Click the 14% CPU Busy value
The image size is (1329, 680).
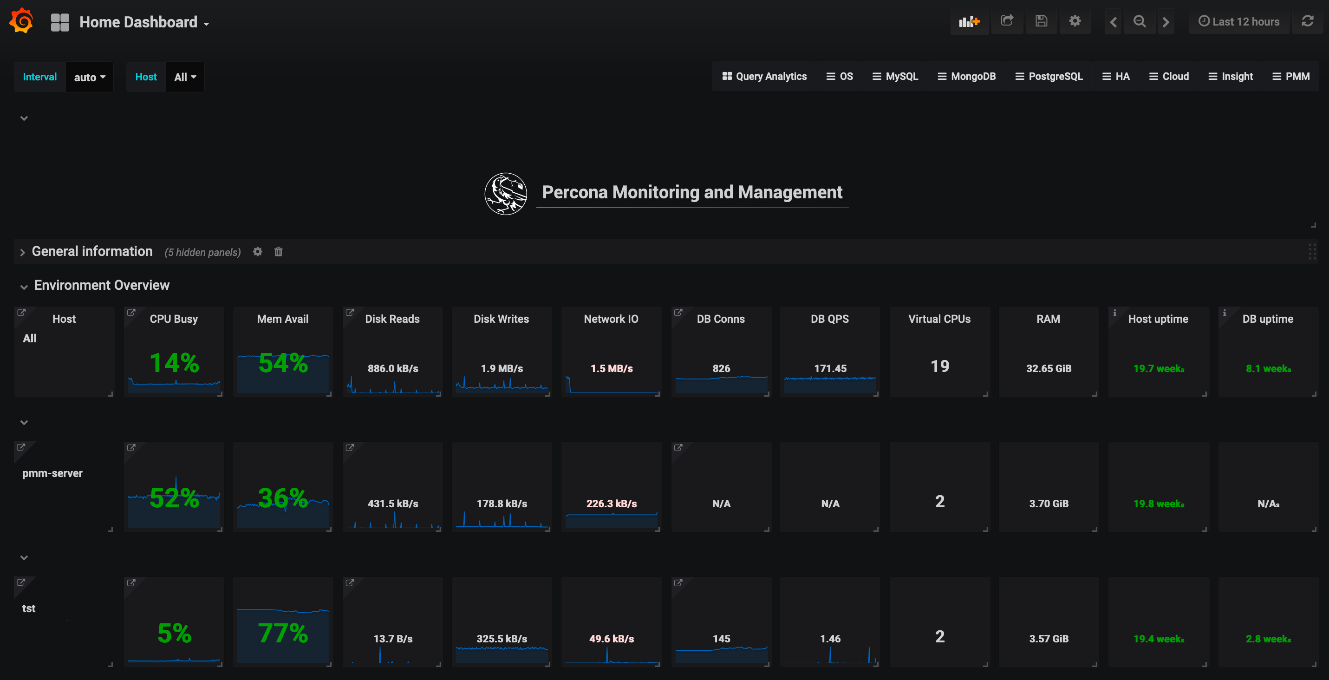click(x=175, y=363)
